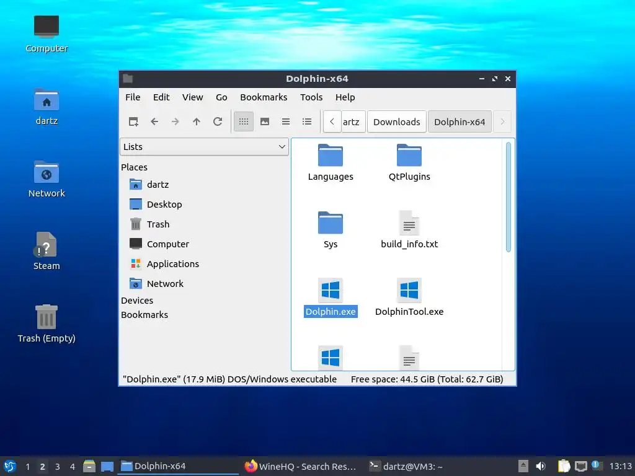Switch to icon view mode
The image size is (635, 476).
click(243, 121)
